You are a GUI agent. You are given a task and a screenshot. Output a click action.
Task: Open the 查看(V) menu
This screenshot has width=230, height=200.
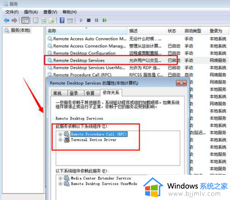pos(50,12)
